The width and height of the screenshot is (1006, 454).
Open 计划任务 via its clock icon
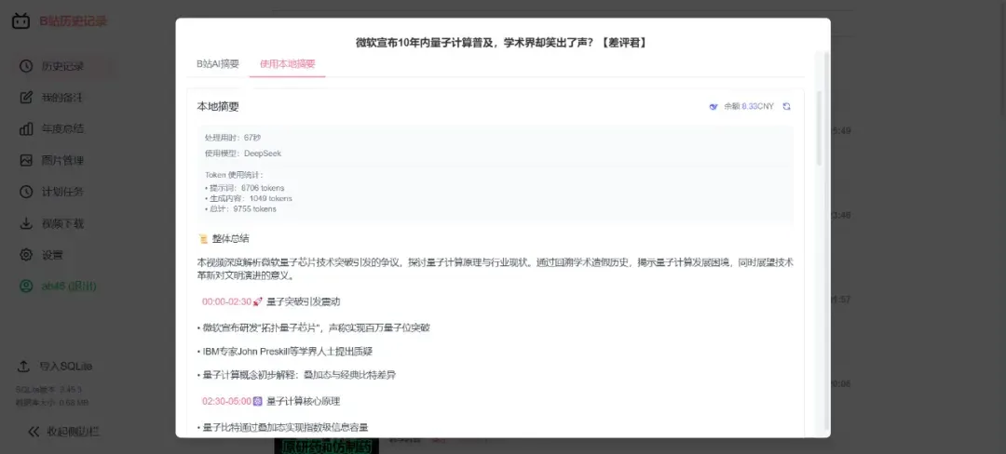26,192
